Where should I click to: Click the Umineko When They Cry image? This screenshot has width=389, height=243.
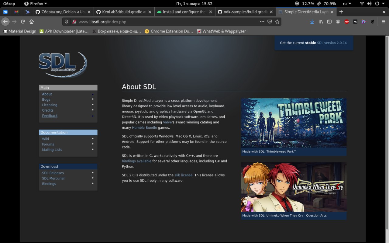[x=294, y=187]
